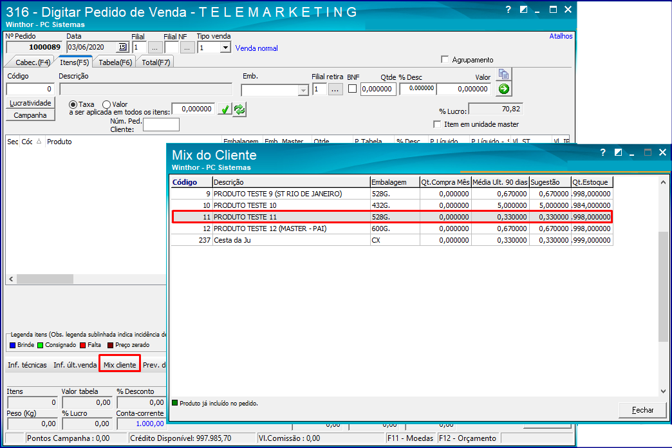
Task: Switch to Total(F7) tab
Action: coord(156,62)
